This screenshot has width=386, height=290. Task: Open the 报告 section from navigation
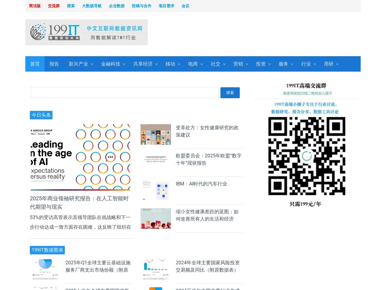(x=54, y=64)
